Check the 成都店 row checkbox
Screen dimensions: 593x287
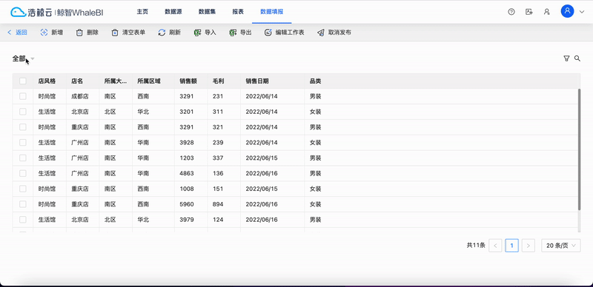23,96
